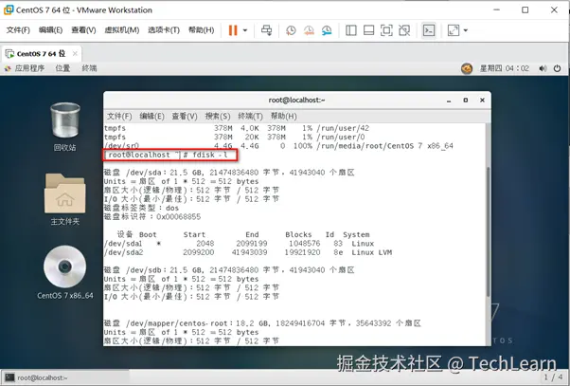Click the /run/user/42 tmpfs row
This screenshot has height=386, width=570.
pyautogui.click(x=237, y=128)
